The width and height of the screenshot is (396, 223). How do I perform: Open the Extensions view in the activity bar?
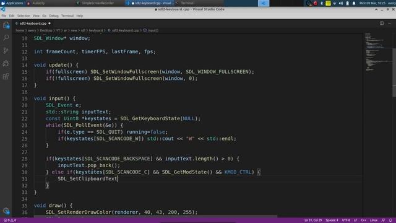point(6,76)
